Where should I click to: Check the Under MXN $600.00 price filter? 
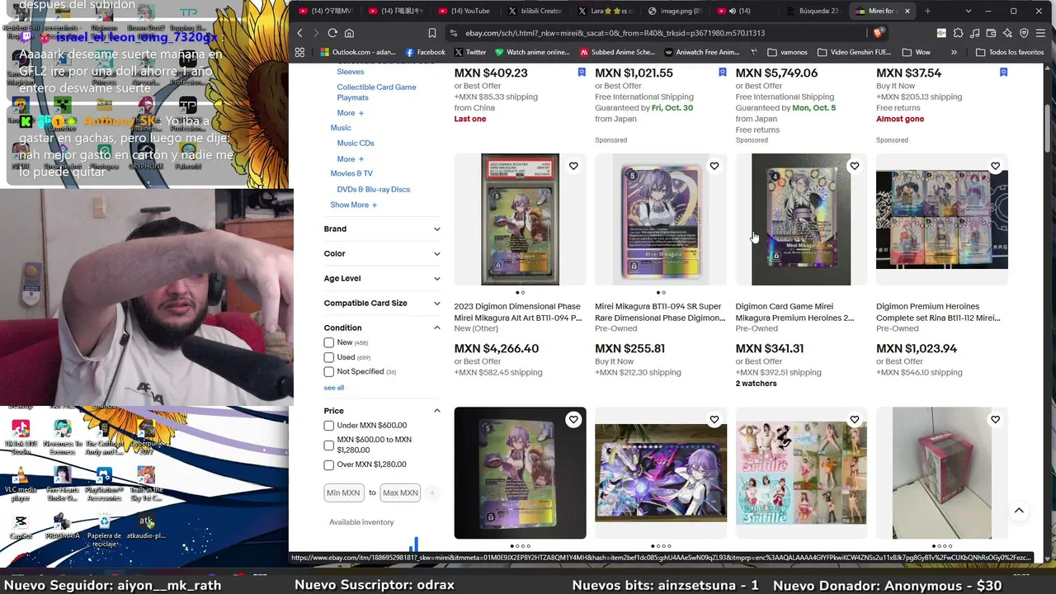tap(329, 426)
